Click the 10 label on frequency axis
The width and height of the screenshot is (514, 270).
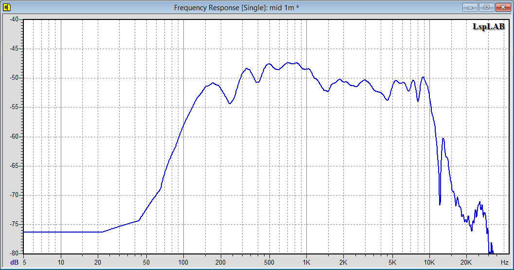[61, 262]
